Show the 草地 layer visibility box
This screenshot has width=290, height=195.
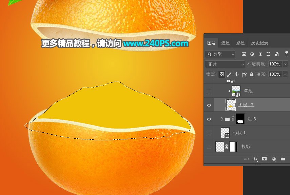209,91
